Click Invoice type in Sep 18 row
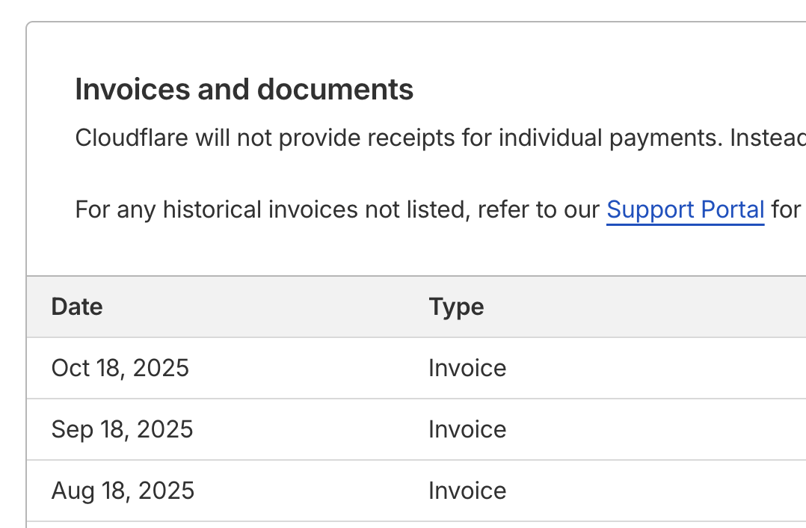 click(467, 429)
